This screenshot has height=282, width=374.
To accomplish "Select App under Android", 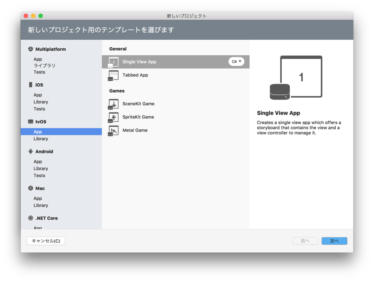I will coord(38,161).
